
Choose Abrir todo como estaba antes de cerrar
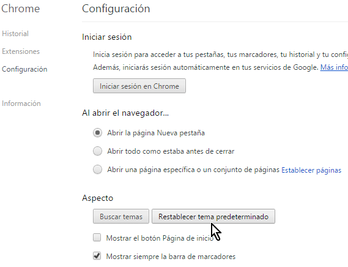pos(97,151)
